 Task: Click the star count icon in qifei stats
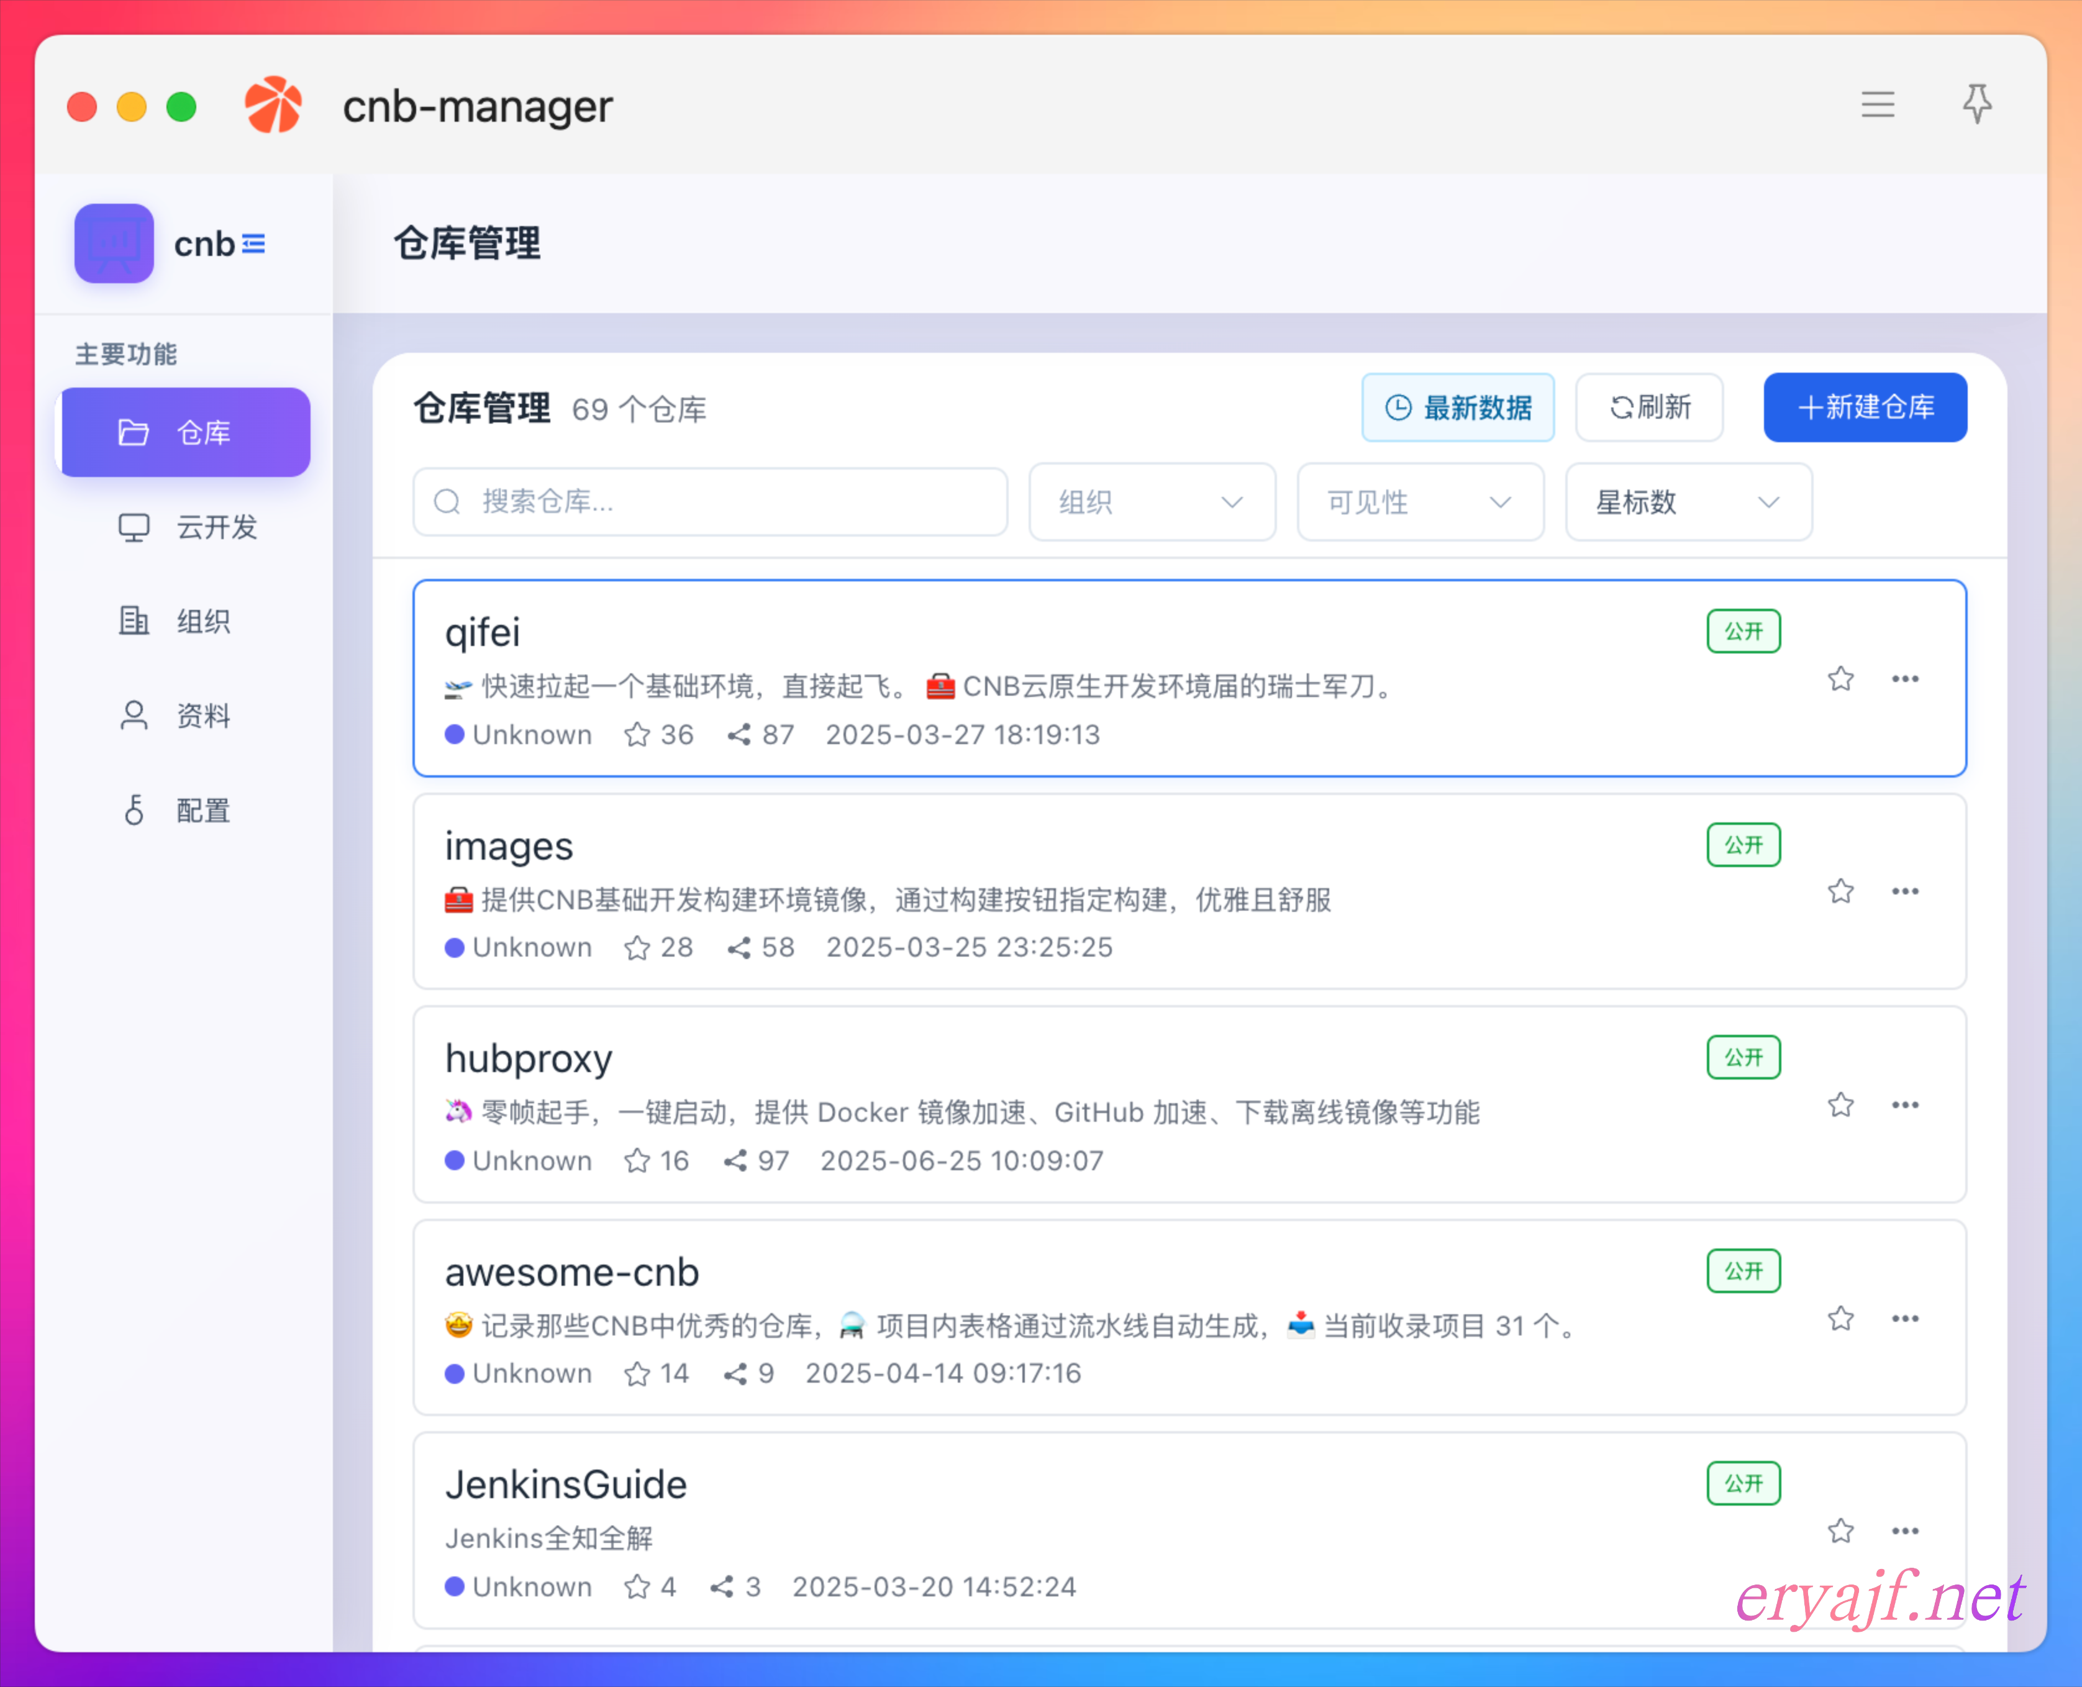[637, 735]
